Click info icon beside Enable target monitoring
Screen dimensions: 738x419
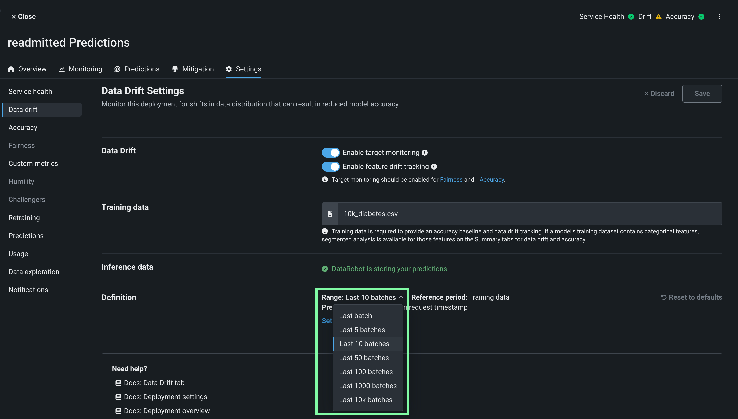coord(425,153)
